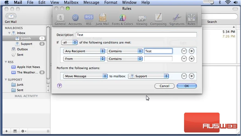
Task: Collapse the RSS sidebar section
Action: [x=6, y=62]
